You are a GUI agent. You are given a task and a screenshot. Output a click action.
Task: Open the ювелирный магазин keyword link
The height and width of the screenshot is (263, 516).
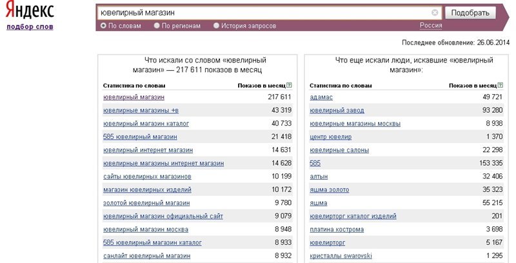pos(134,97)
